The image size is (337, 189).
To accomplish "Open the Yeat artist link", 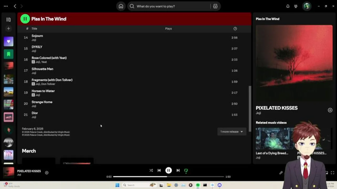I will [44, 62].
